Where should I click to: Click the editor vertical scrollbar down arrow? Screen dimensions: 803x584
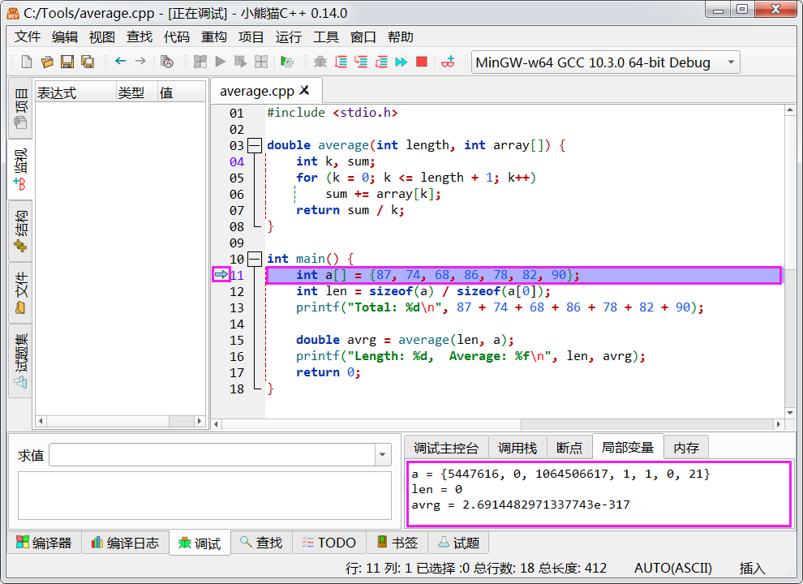click(x=790, y=413)
